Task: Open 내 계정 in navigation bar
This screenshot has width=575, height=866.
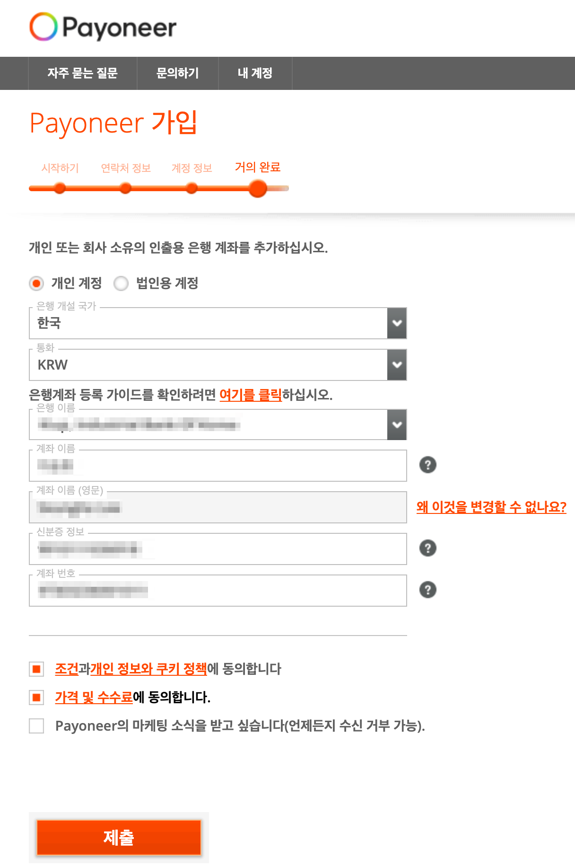Action: pos(255,73)
